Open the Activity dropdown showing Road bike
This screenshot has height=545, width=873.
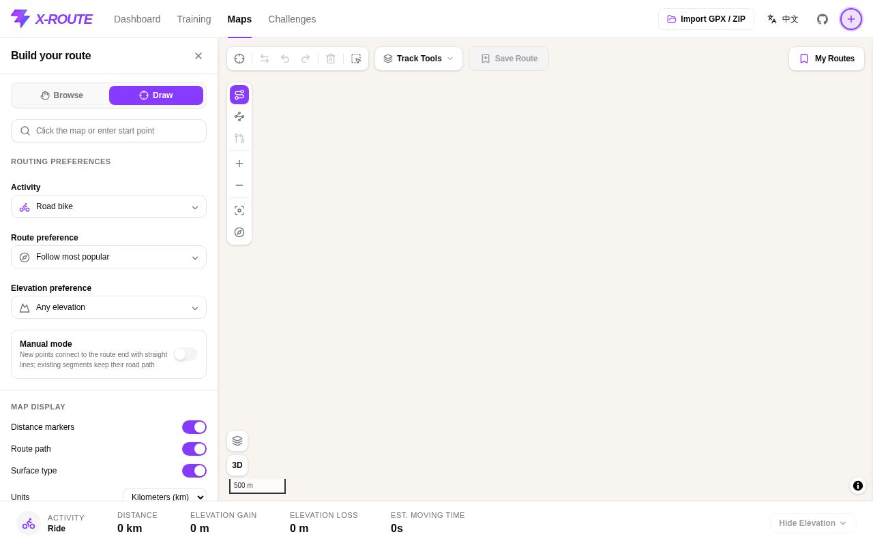[x=108, y=206]
